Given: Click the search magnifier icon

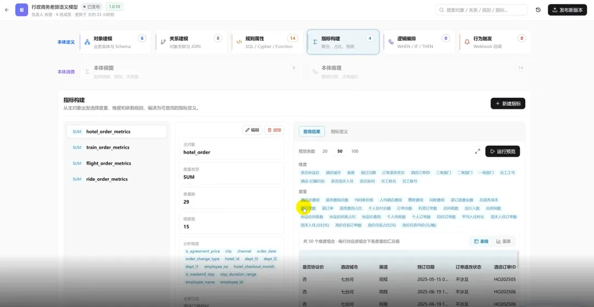Looking at the screenshot, I should tap(442, 10).
